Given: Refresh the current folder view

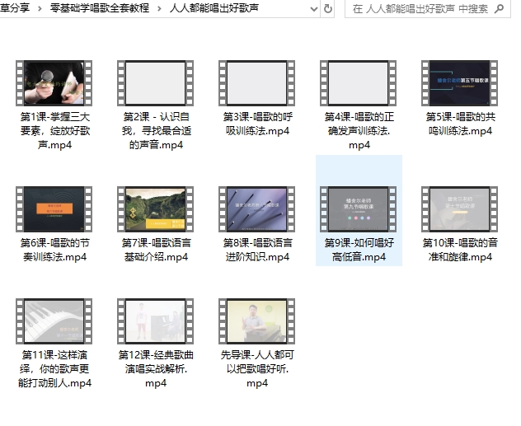Looking at the screenshot, I should pos(329,9).
